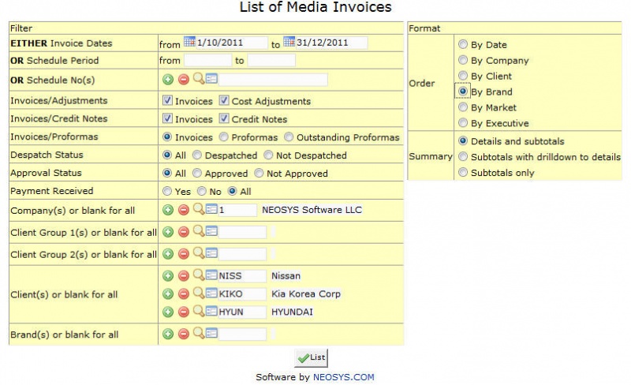This screenshot has width=631, height=385.
Task: Order report By Client
Action: (463, 76)
